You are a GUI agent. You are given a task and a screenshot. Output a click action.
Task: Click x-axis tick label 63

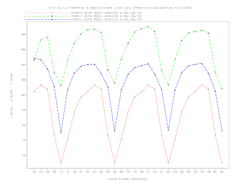point(175,172)
